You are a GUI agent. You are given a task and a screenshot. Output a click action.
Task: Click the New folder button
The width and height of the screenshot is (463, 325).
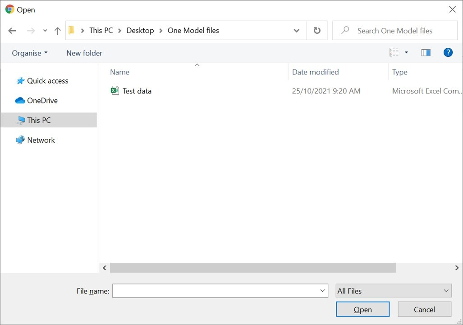coord(84,53)
